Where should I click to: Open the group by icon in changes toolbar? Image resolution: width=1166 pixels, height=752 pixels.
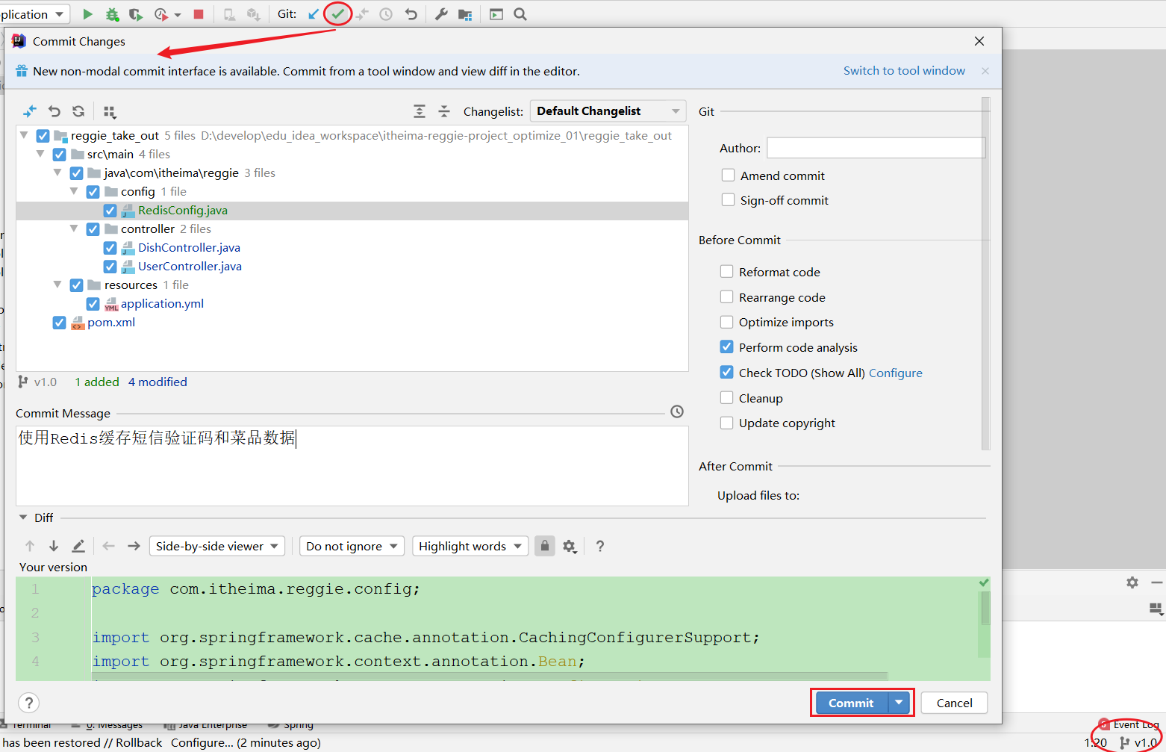coord(110,112)
